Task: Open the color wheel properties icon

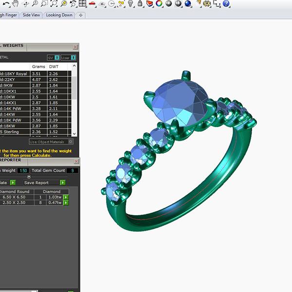Action: coord(159,3)
